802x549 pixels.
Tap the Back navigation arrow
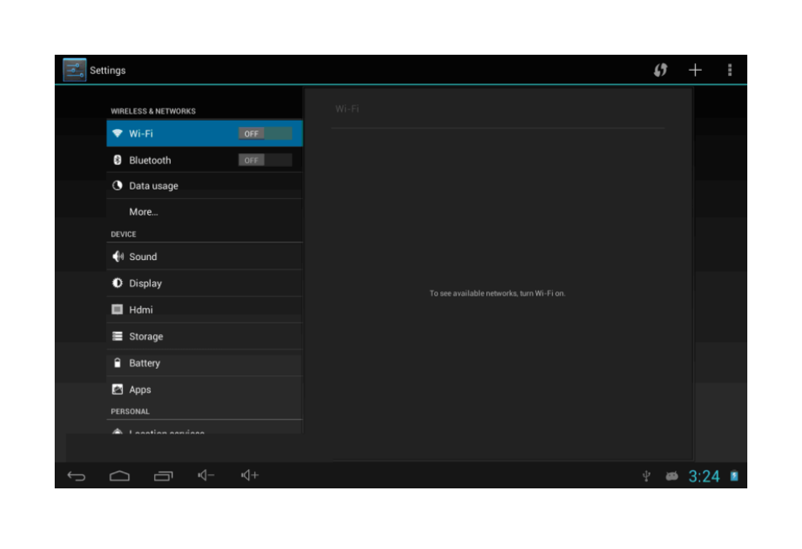point(77,476)
